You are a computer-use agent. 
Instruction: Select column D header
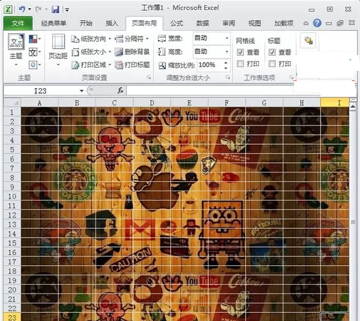click(x=152, y=103)
